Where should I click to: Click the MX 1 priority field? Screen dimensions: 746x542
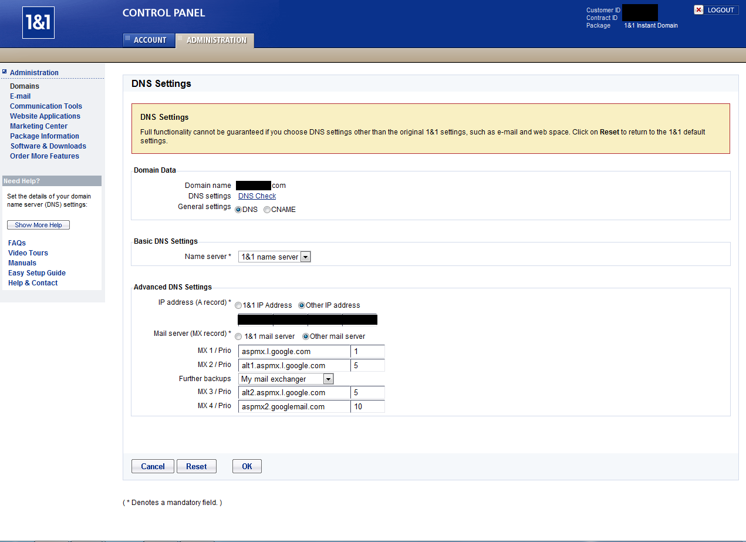[367, 351]
